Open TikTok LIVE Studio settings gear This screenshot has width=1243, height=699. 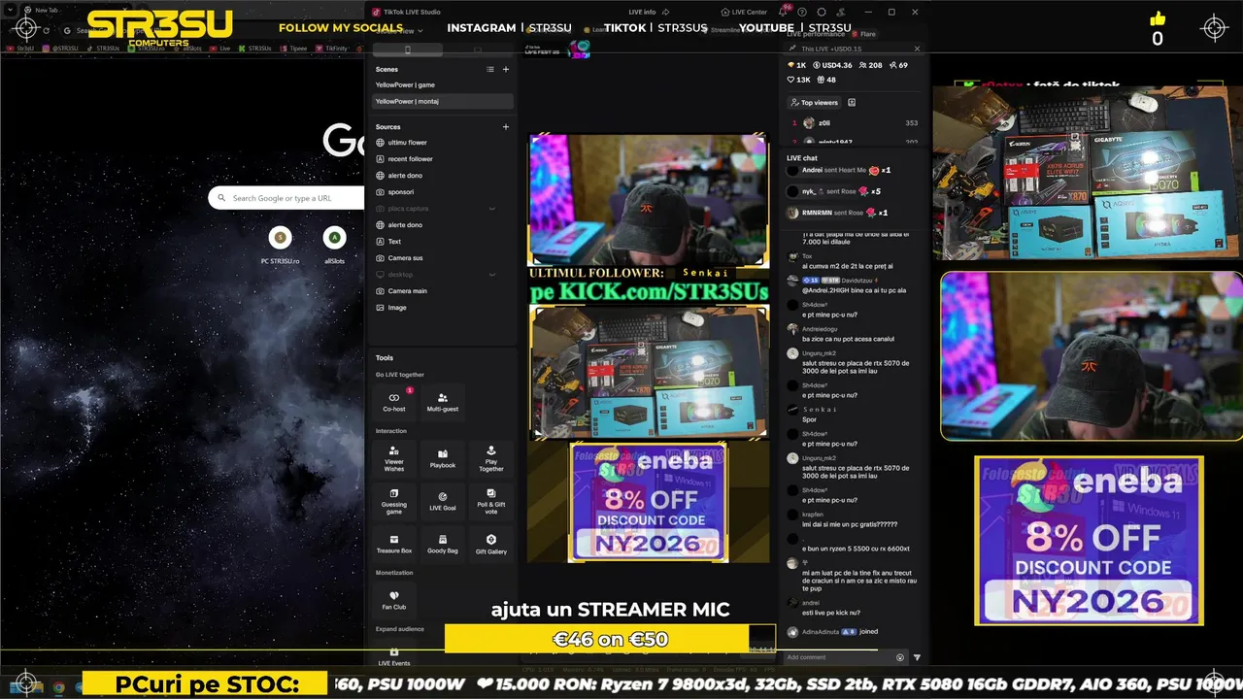click(x=823, y=12)
